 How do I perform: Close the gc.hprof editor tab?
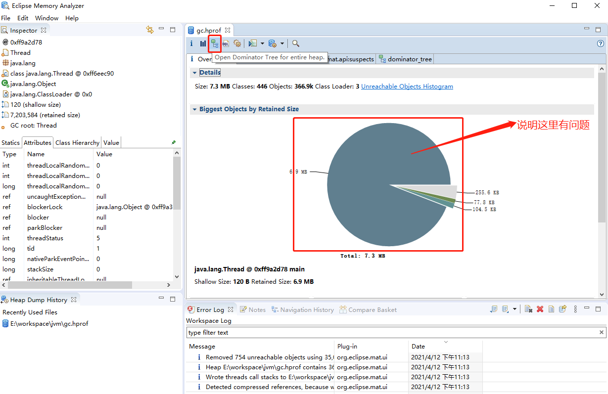(x=228, y=30)
